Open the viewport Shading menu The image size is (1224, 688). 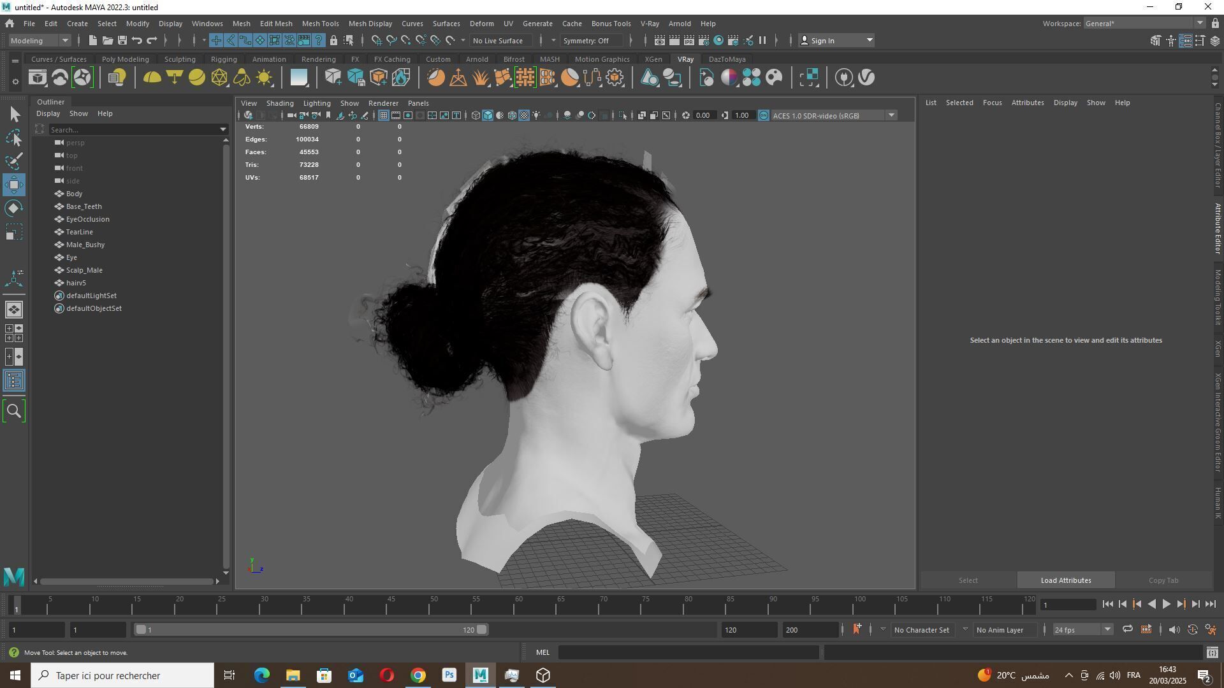tap(280, 103)
